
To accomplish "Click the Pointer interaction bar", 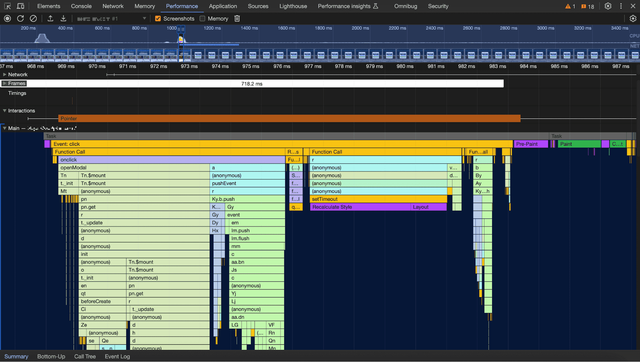I will [289, 118].
